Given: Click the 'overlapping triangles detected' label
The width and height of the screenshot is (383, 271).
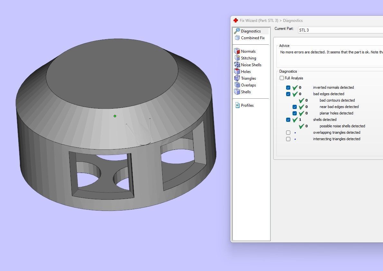Looking at the screenshot, I should pyautogui.click(x=337, y=132).
